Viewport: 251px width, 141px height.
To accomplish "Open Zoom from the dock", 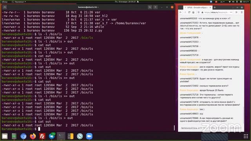I will click(x=89, y=136).
